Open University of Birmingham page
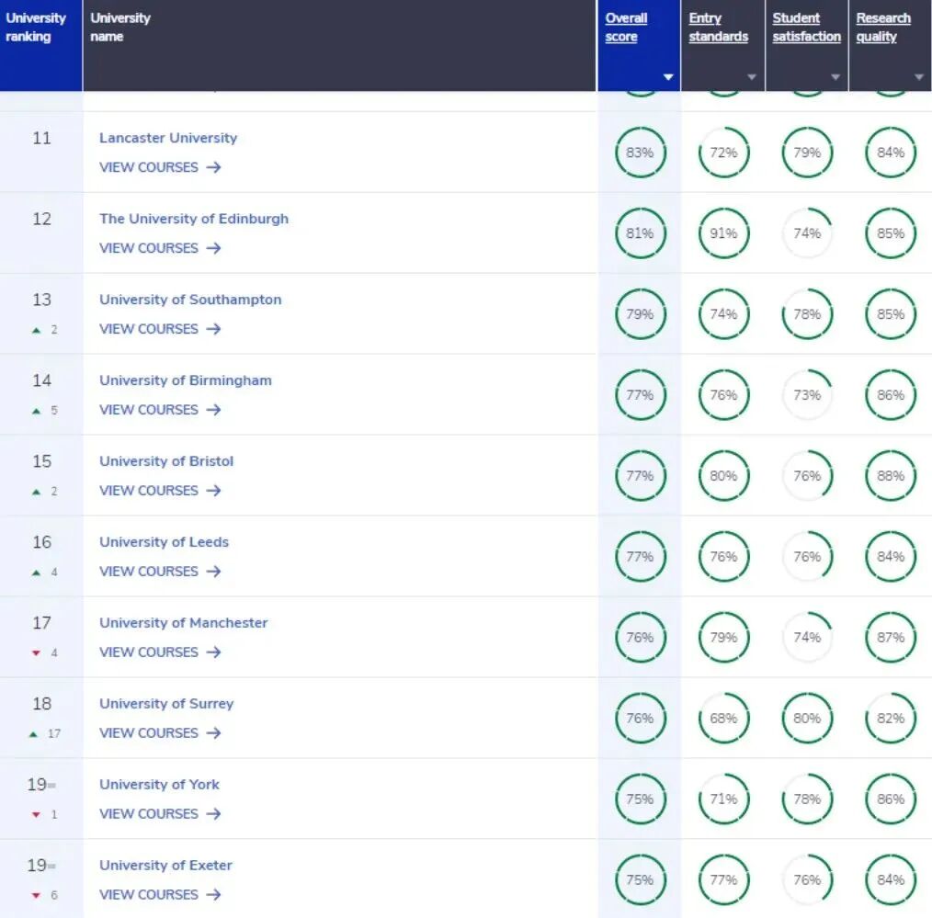The image size is (932, 918). (x=186, y=380)
